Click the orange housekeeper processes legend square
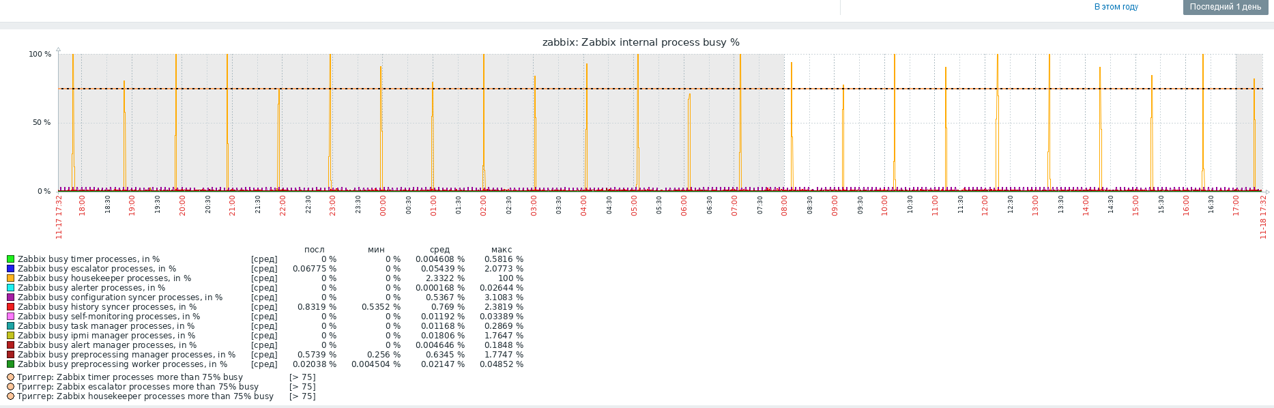This screenshot has width=1274, height=408. [x=10, y=278]
